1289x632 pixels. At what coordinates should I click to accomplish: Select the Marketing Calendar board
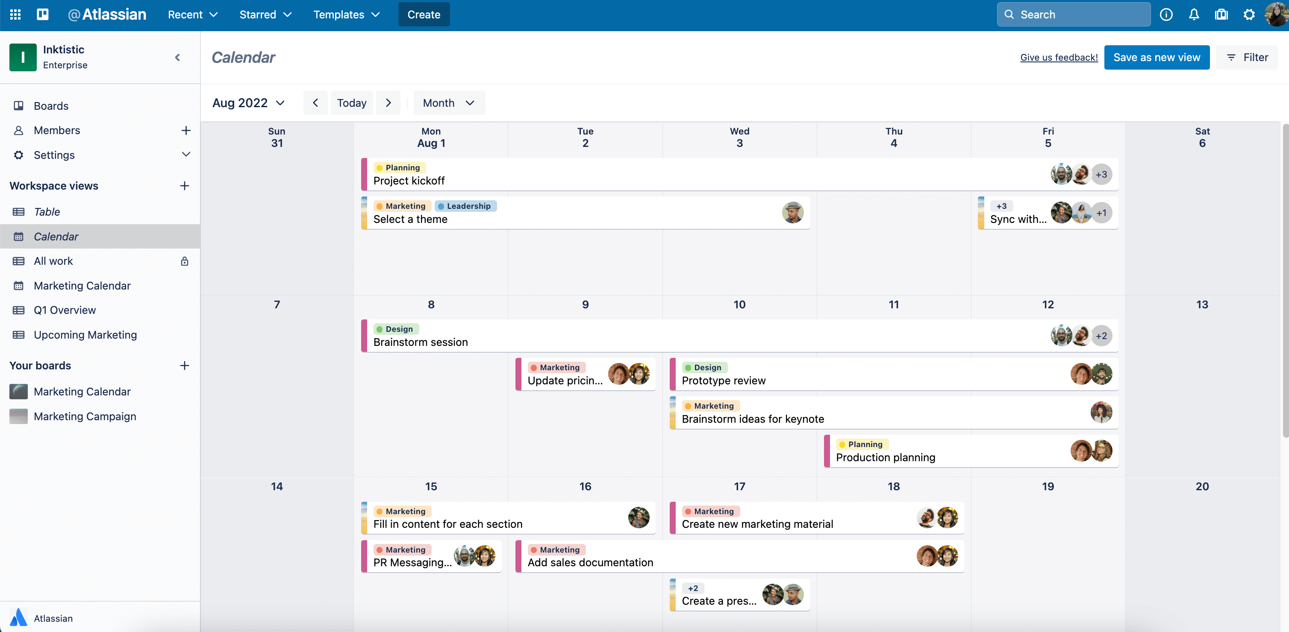pyautogui.click(x=82, y=391)
